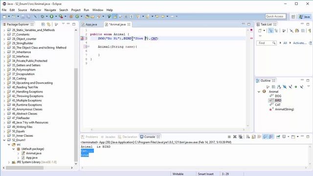The width and height of the screenshot is (313, 176).
Task: Select BIRD in the Outline view
Action: 278,100
